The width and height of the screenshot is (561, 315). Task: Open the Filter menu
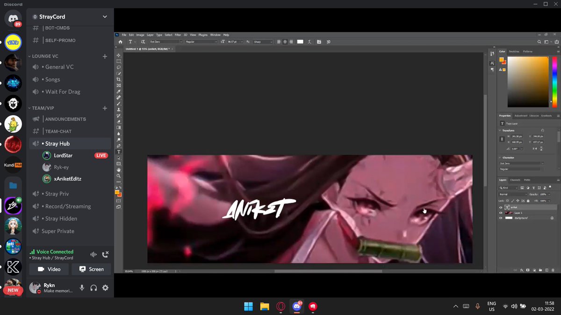pyautogui.click(x=178, y=35)
